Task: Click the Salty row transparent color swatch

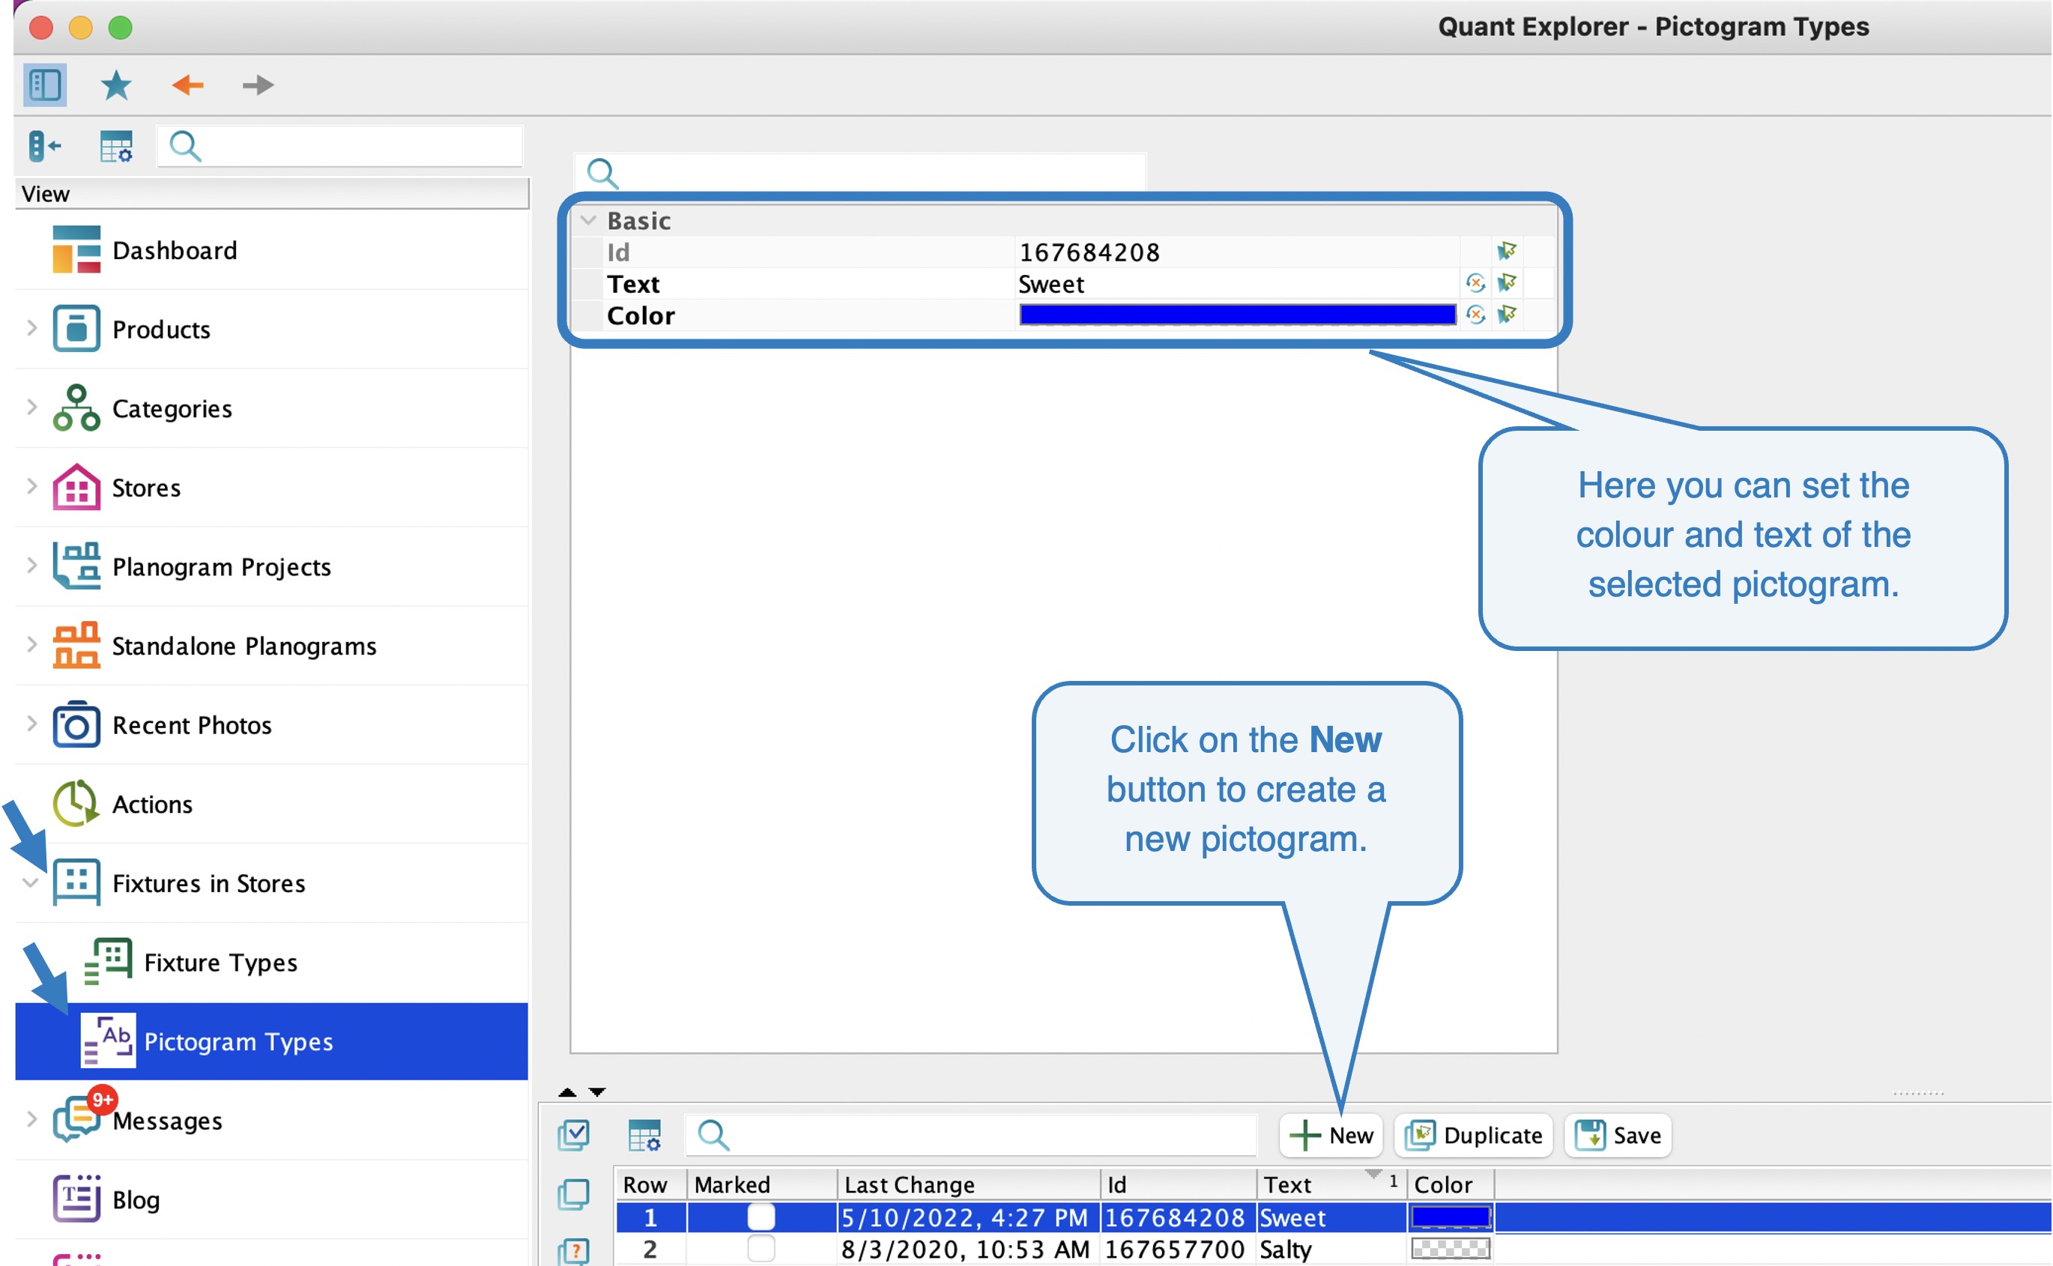Action: [1451, 1249]
